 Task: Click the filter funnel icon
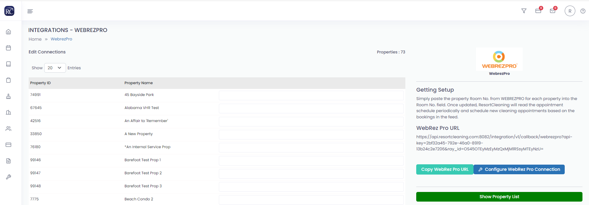pyautogui.click(x=524, y=11)
